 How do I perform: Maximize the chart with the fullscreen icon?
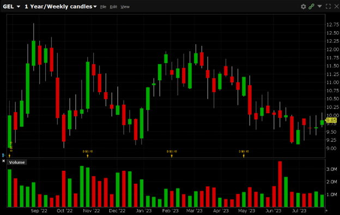click(328, 7)
